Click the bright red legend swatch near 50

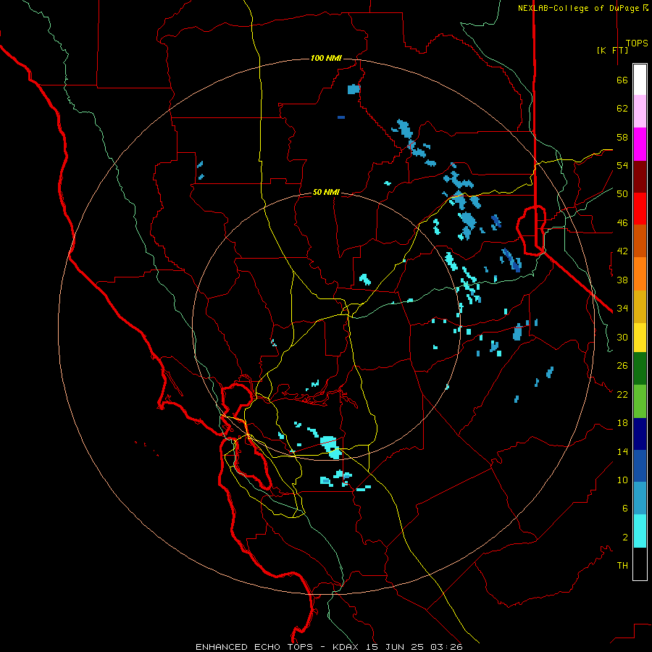(x=640, y=209)
